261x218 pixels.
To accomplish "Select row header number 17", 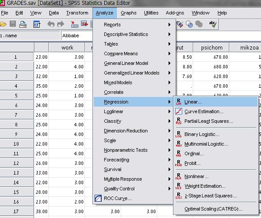I will click(x=16, y=211).
